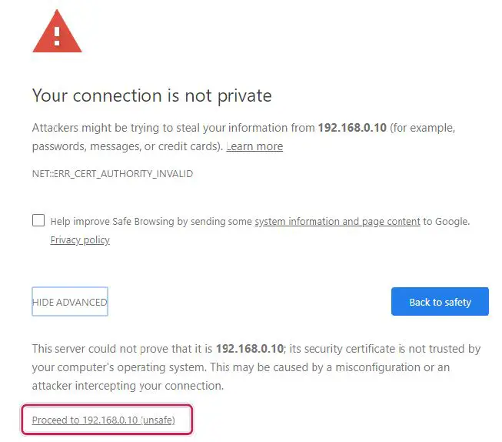Click the "passwords, messages, or credit cards" text

(126, 146)
